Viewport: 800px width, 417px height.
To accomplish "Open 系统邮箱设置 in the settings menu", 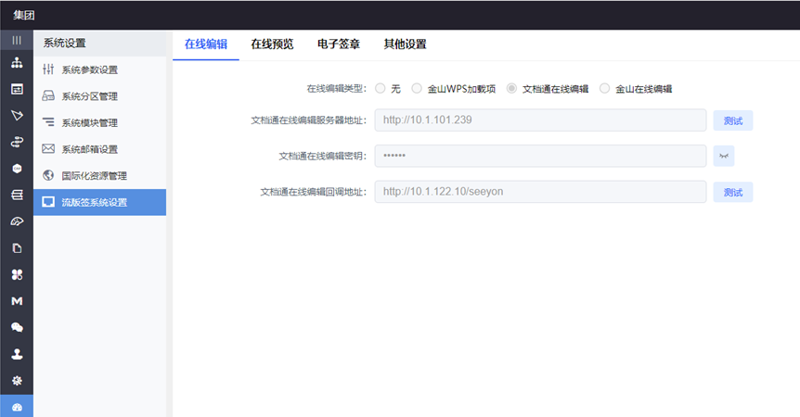I will click(x=89, y=149).
